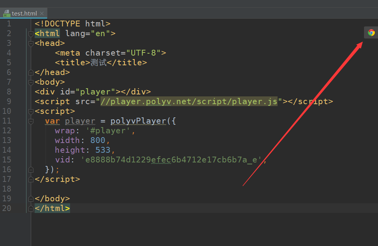This screenshot has width=378, height=246.
Task: Click line number 1 in the gutter
Action: point(9,24)
